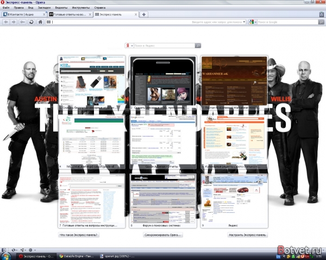Open speed dial 2 phone apps thumbnail

163,83
